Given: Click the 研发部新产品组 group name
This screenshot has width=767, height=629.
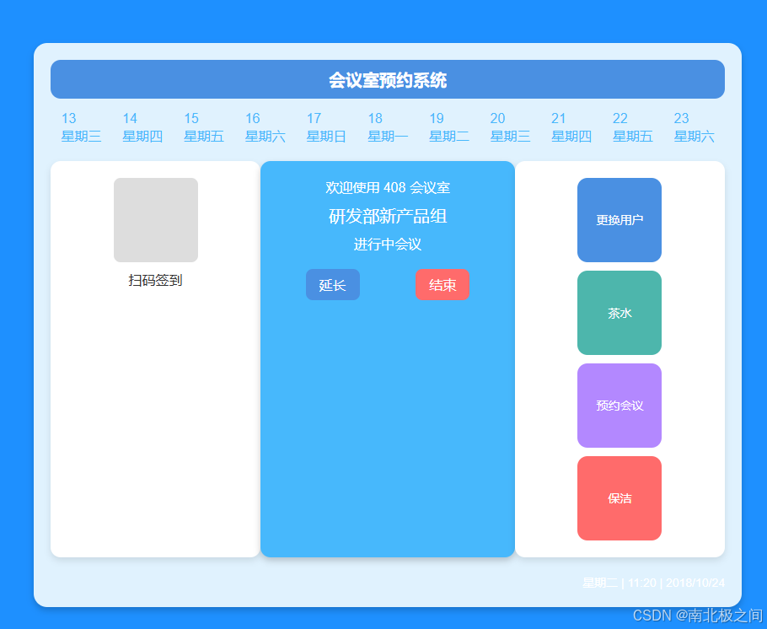Looking at the screenshot, I should pyautogui.click(x=388, y=216).
